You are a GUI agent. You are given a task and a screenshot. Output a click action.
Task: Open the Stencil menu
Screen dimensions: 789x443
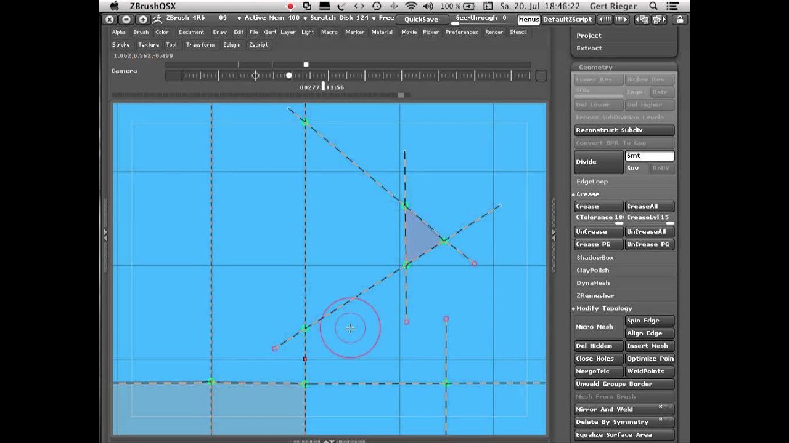[518, 33]
